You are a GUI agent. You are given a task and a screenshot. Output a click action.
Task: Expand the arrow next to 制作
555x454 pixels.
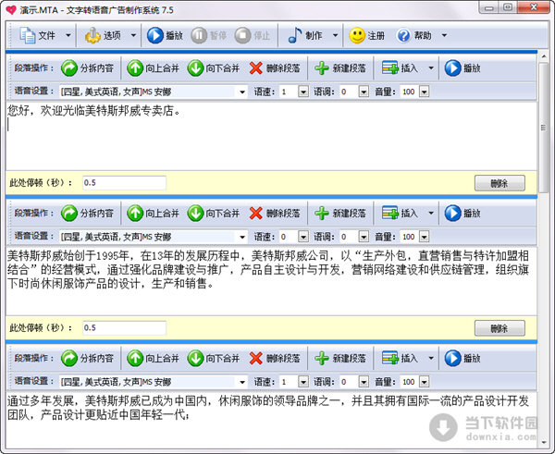click(335, 35)
